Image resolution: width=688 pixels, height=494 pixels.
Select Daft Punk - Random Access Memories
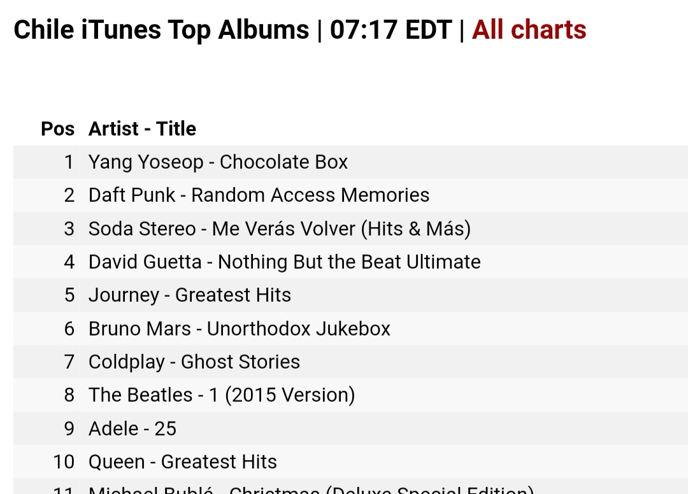tap(259, 195)
